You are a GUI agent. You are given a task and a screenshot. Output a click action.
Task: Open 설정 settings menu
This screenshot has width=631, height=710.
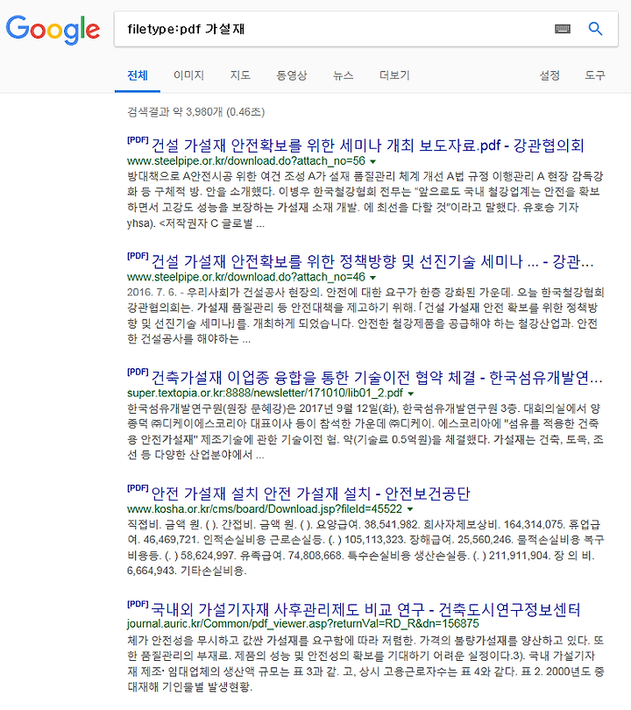point(549,75)
